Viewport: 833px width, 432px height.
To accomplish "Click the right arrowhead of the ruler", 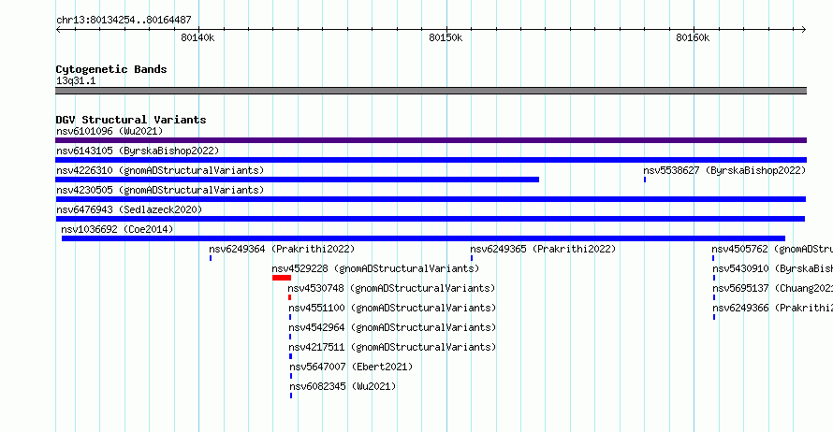I will pyautogui.click(x=804, y=30).
